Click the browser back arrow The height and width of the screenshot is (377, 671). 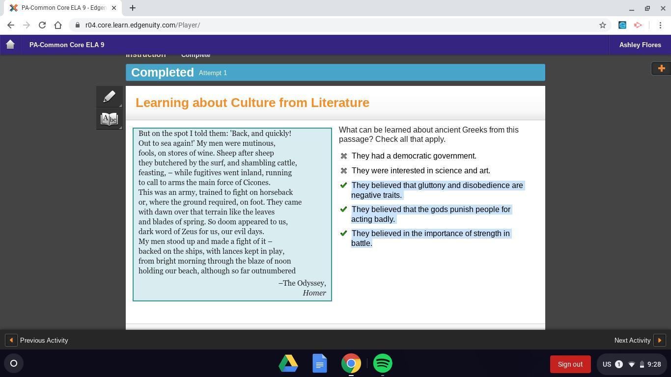[11, 25]
